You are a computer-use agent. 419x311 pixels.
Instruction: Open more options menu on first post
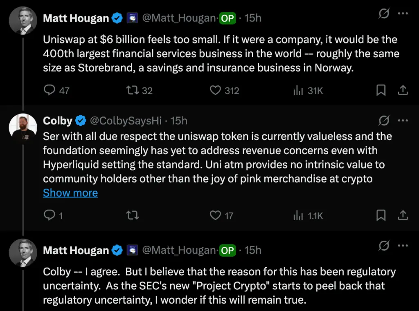click(x=403, y=15)
